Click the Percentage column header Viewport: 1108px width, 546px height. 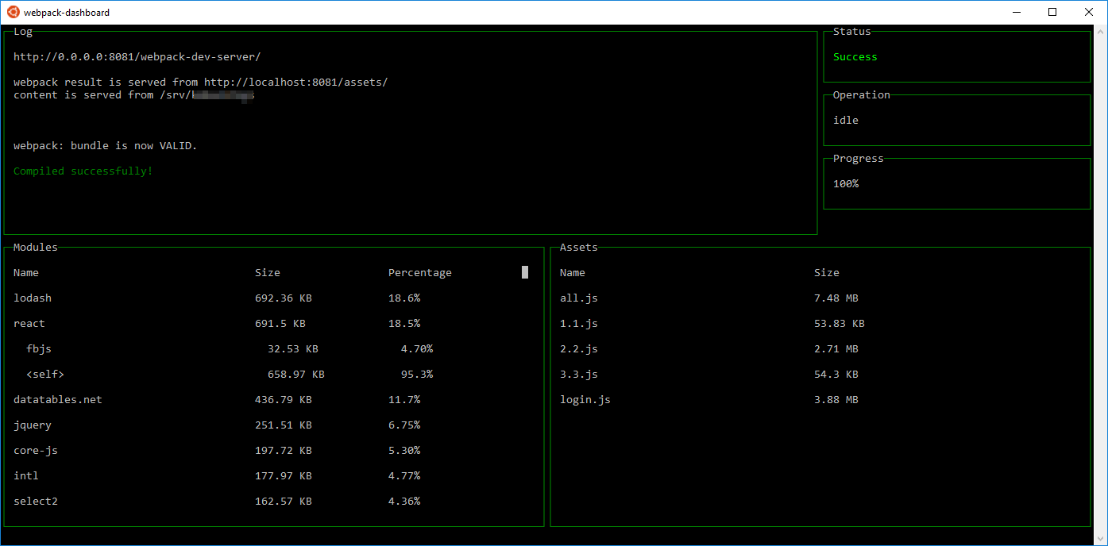coord(420,273)
